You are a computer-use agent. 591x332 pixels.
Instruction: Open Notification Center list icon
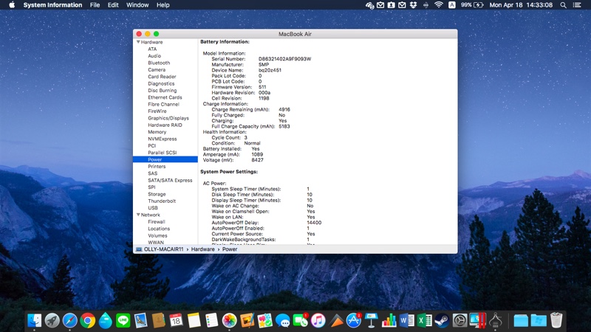click(x=577, y=5)
